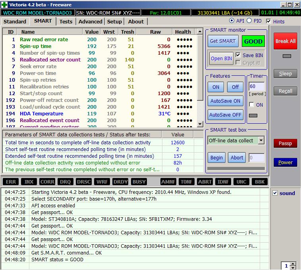Switch to the Advanced tab
The image size is (301, 270).
point(91,21)
